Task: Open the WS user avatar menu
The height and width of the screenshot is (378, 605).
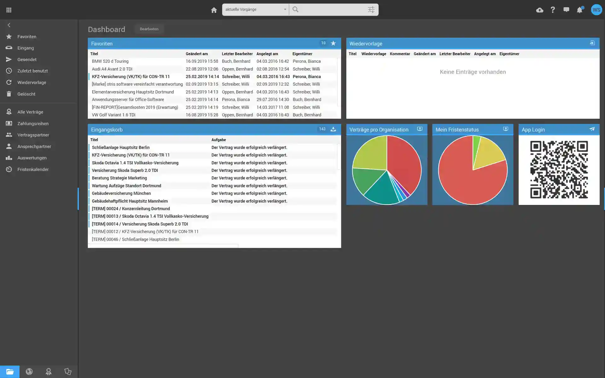Action: click(596, 10)
